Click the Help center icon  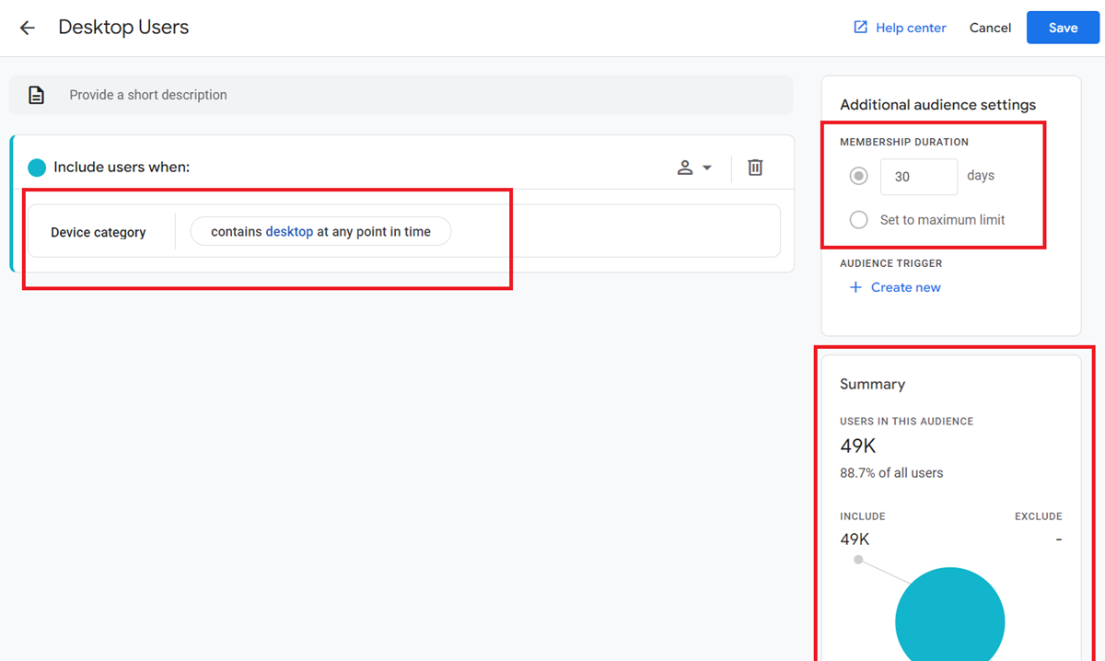click(x=859, y=28)
